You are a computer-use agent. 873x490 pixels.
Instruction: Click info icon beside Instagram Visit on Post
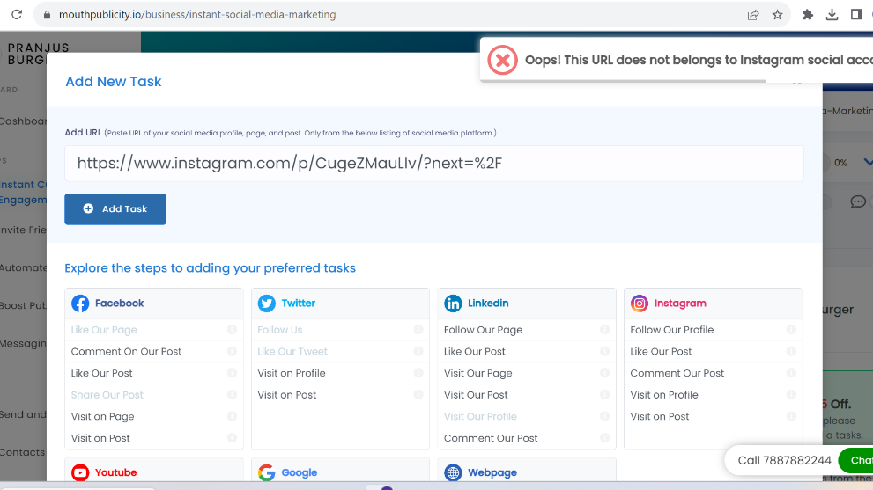791,417
